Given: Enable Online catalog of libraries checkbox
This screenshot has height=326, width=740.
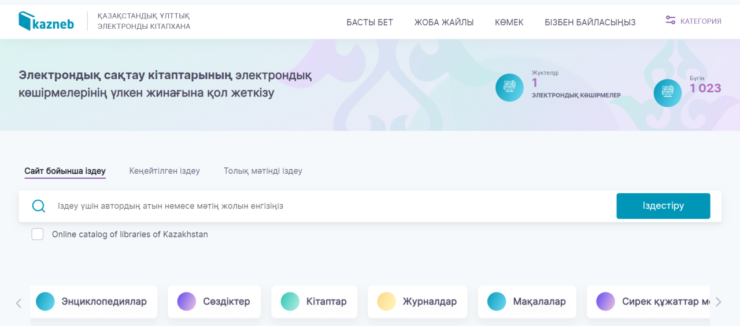Looking at the screenshot, I should click(x=38, y=234).
